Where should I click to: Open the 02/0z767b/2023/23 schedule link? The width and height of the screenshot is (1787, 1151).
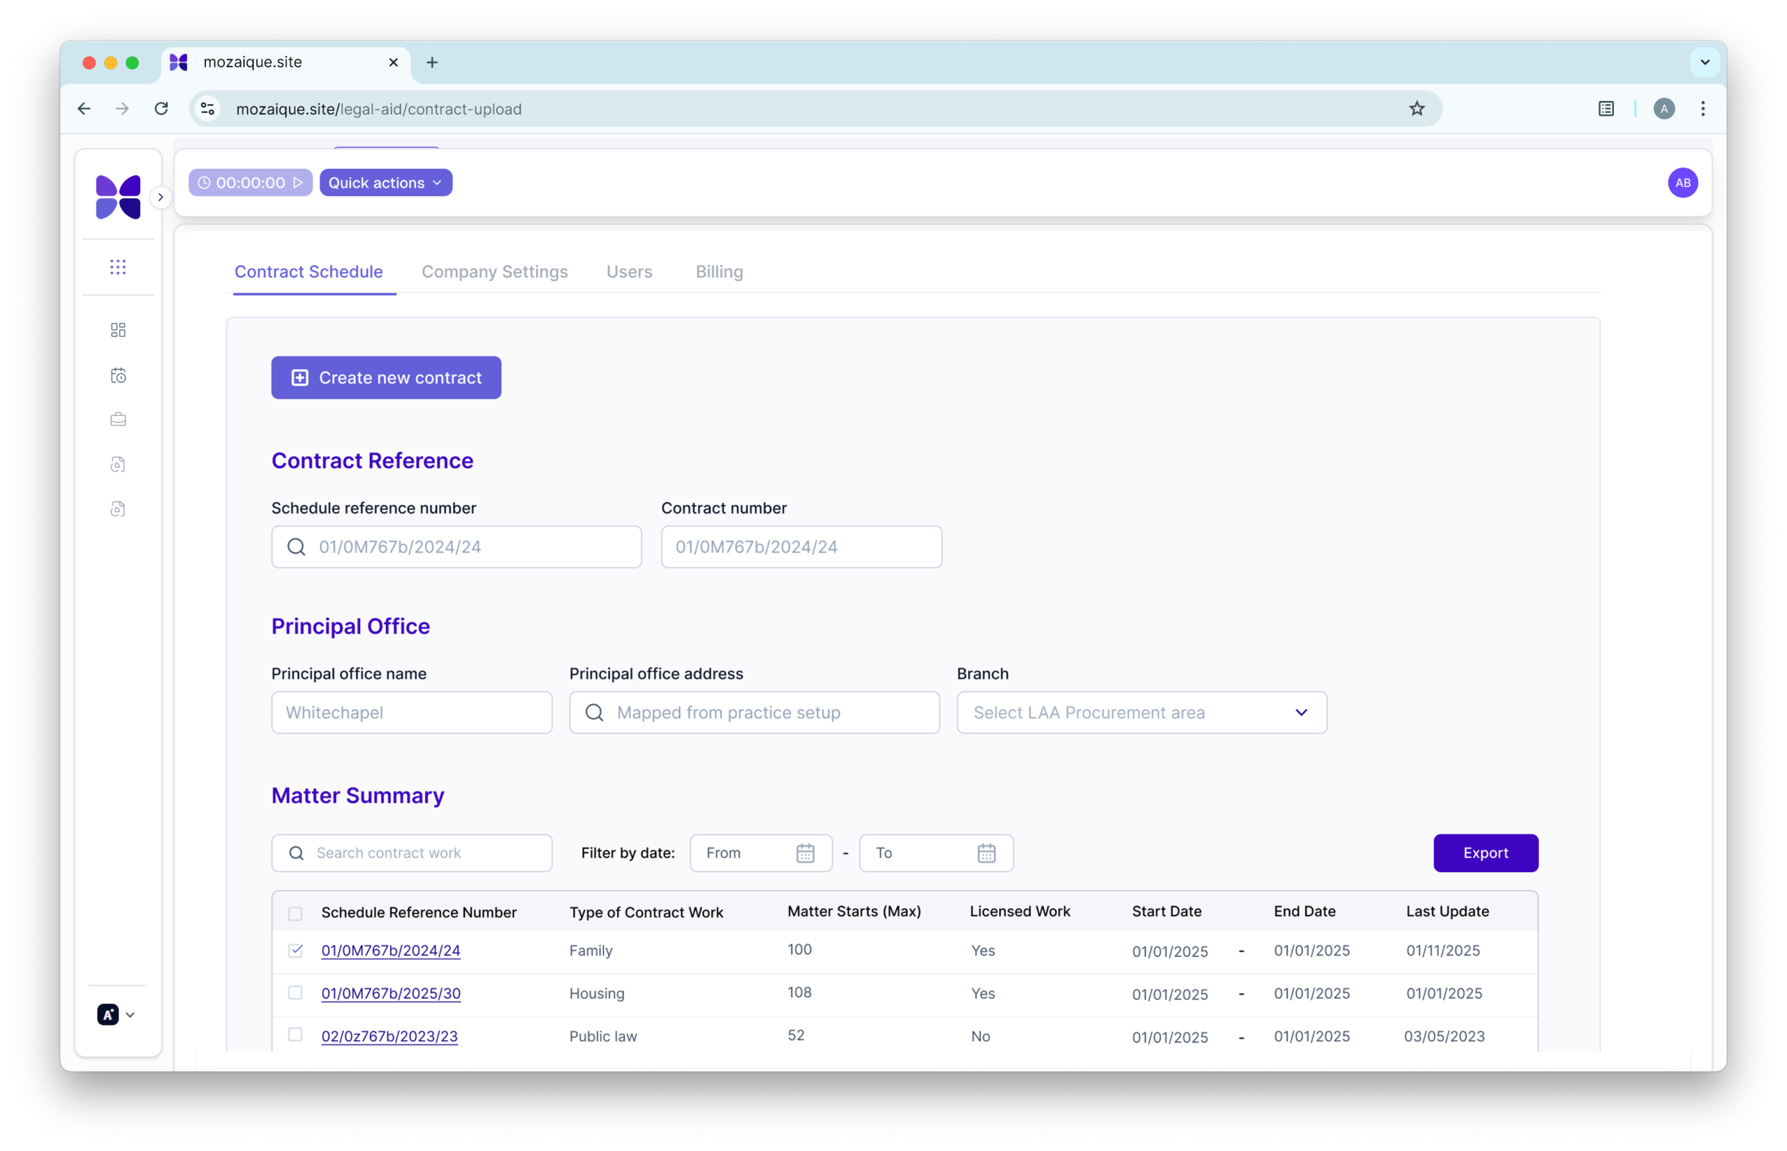pyautogui.click(x=390, y=1036)
